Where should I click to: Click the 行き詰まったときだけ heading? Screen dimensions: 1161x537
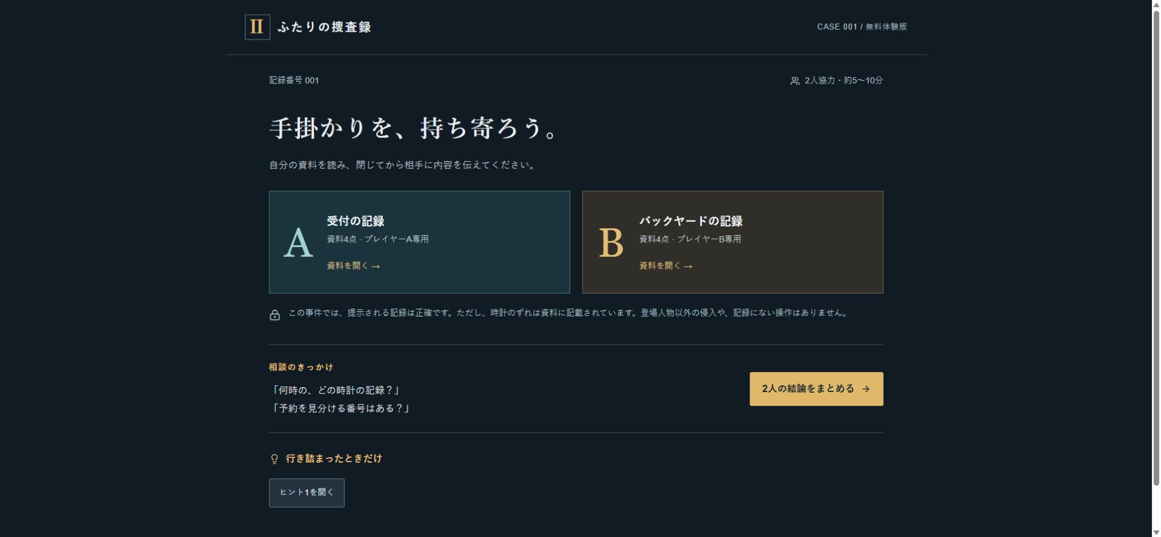(x=334, y=458)
